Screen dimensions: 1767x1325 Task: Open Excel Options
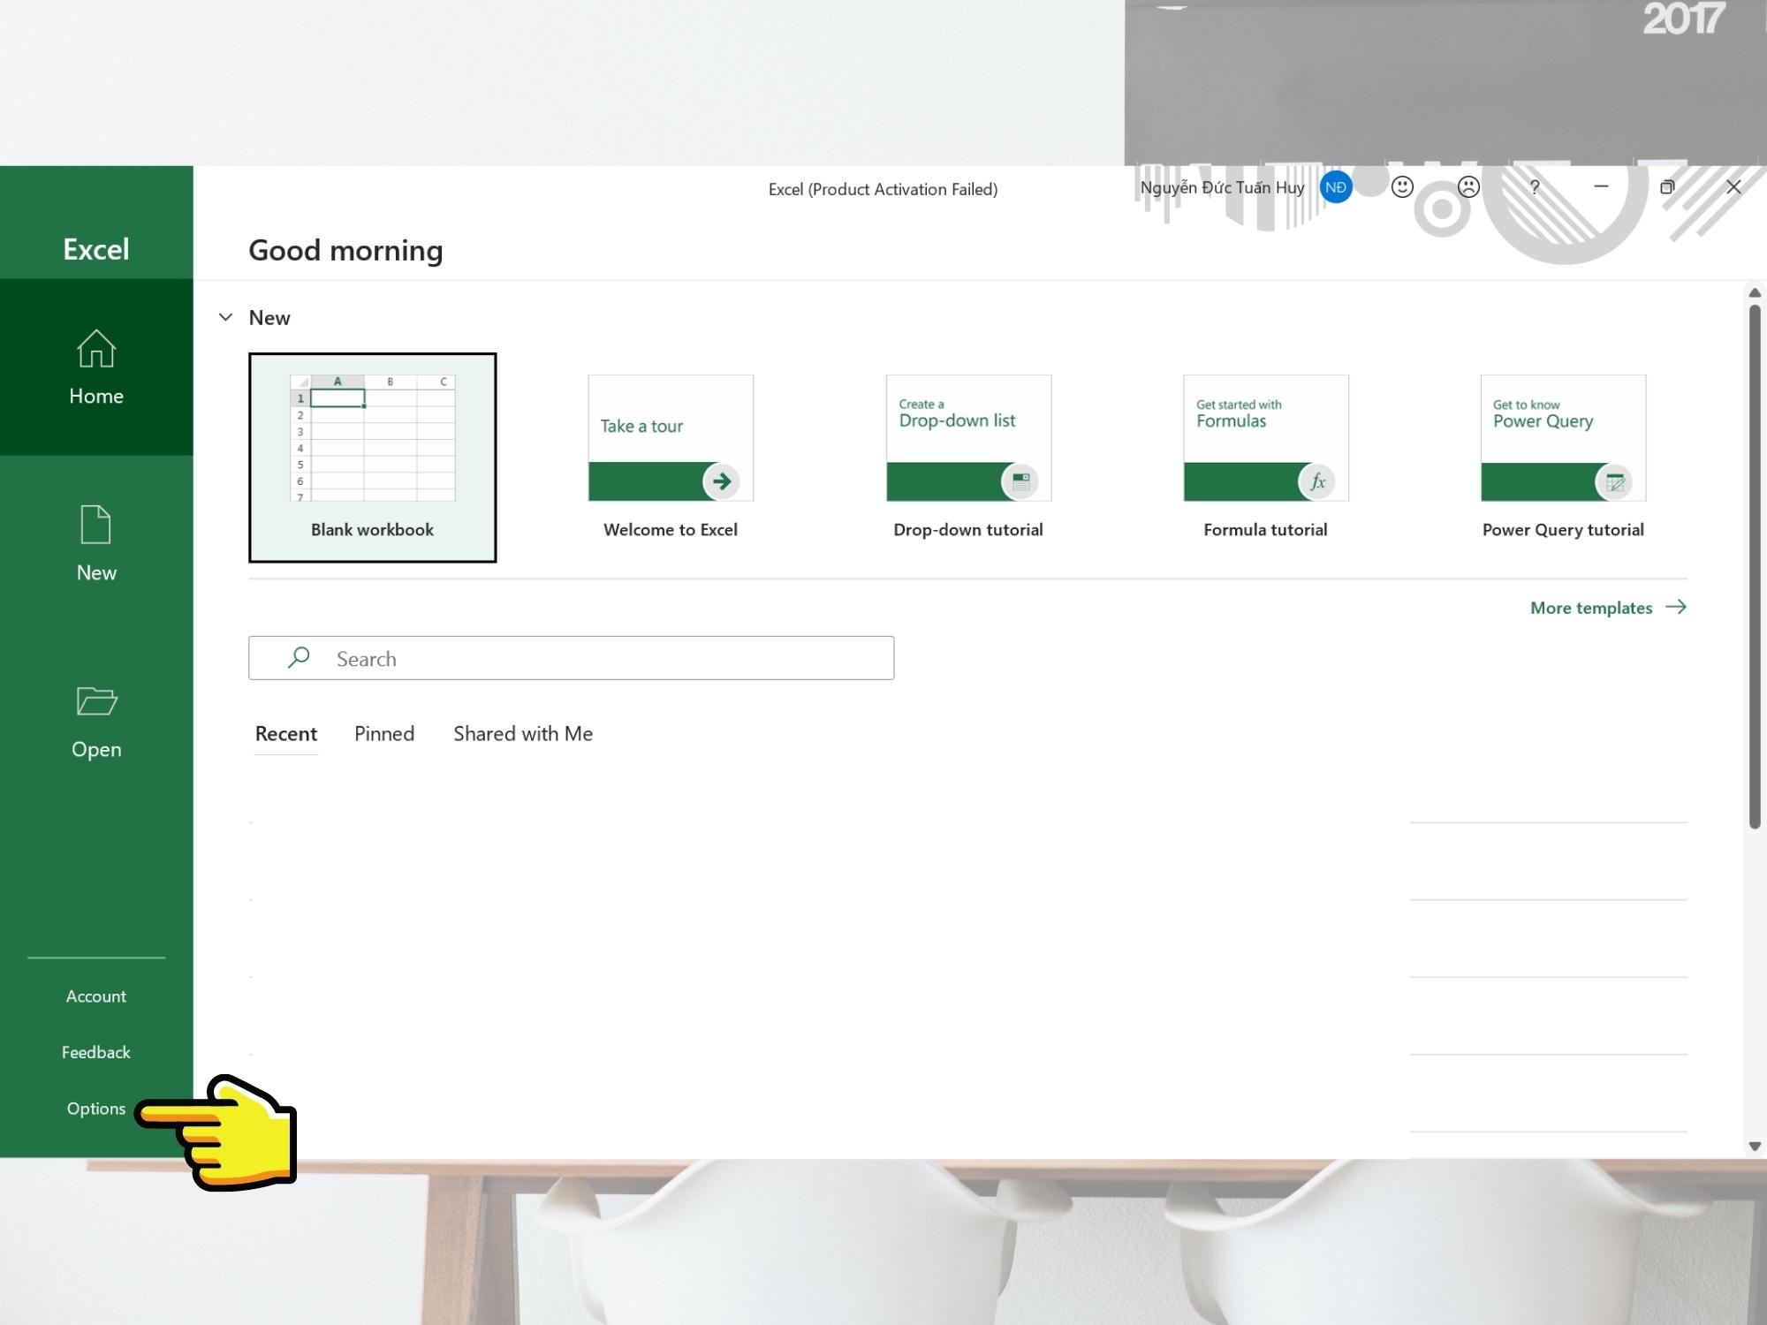[x=96, y=1109]
